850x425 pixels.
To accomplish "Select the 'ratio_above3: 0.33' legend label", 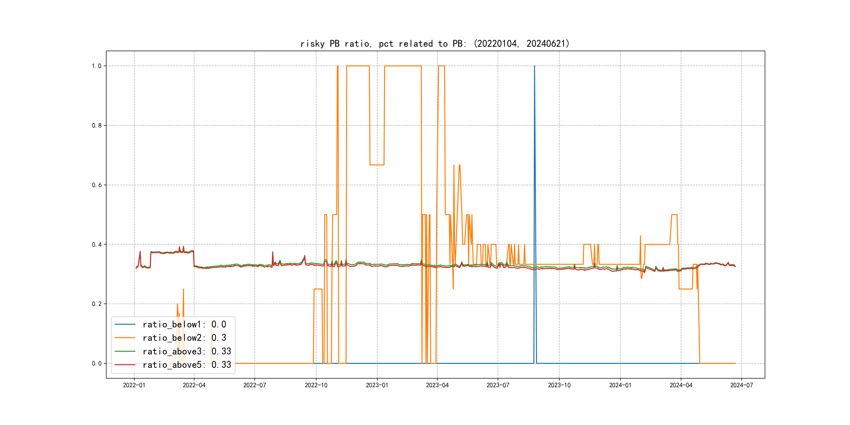I will point(187,351).
